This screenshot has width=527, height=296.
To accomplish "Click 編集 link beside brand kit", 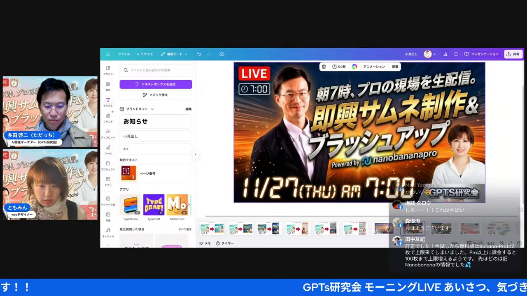I will coord(188,109).
